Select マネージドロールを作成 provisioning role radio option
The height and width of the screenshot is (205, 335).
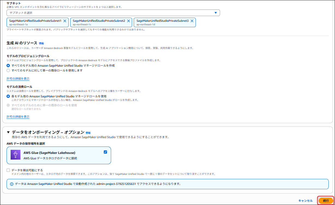[x=8, y=66]
